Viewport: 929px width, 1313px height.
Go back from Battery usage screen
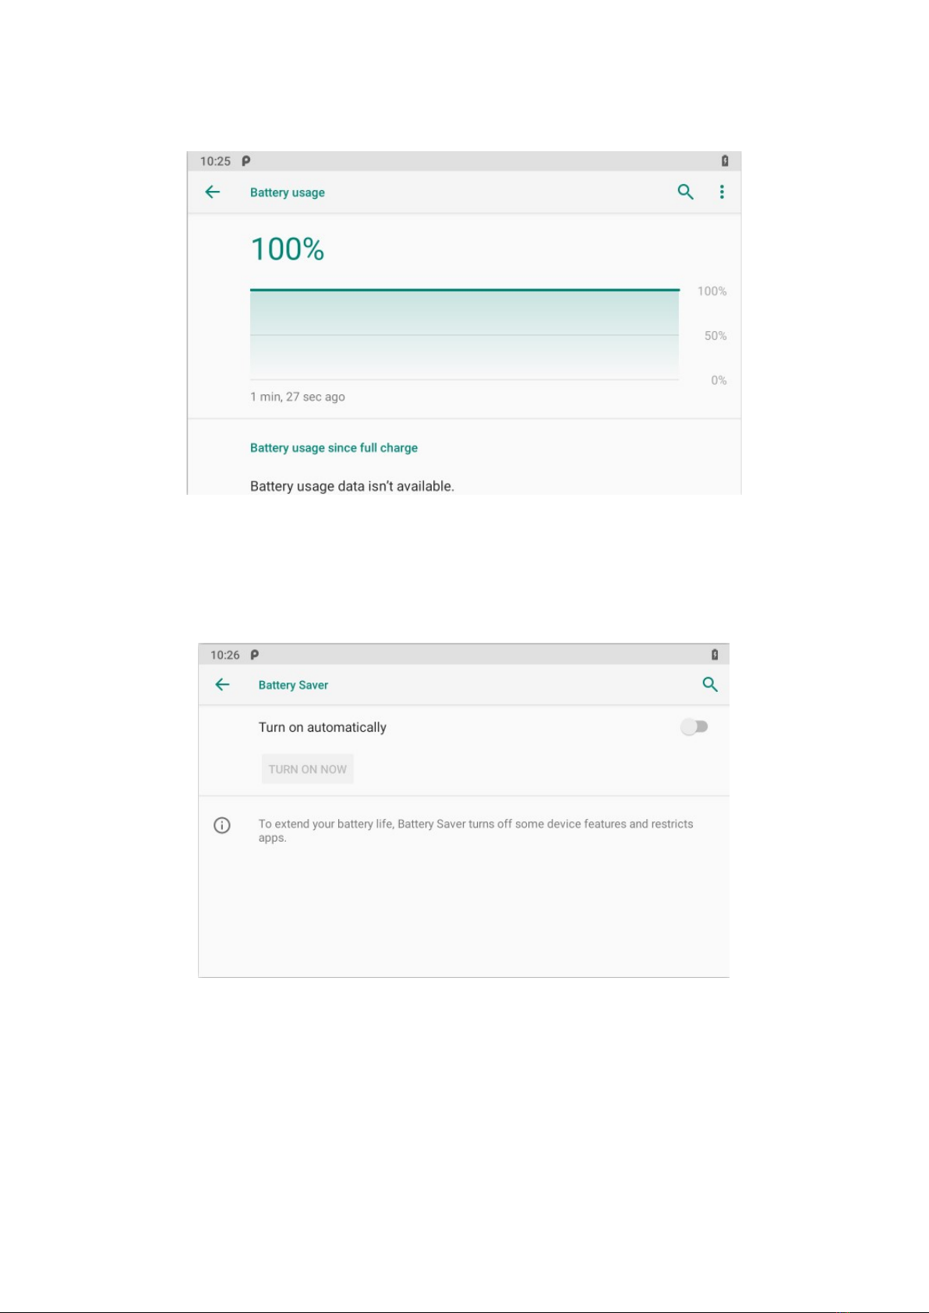(213, 192)
